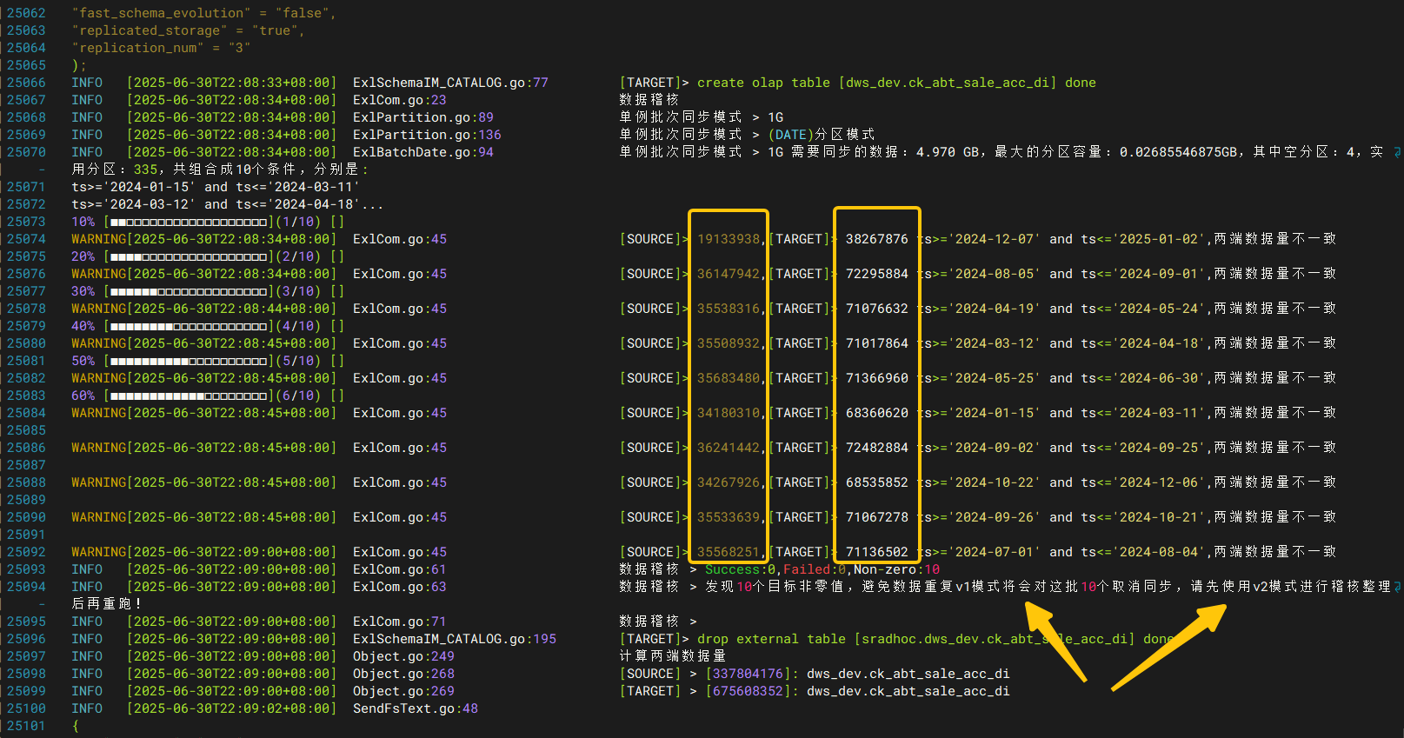The width and height of the screenshot is (1404, 738).
Task: Select line number 25101 in the gutter
Action: [x=26, y=726]
